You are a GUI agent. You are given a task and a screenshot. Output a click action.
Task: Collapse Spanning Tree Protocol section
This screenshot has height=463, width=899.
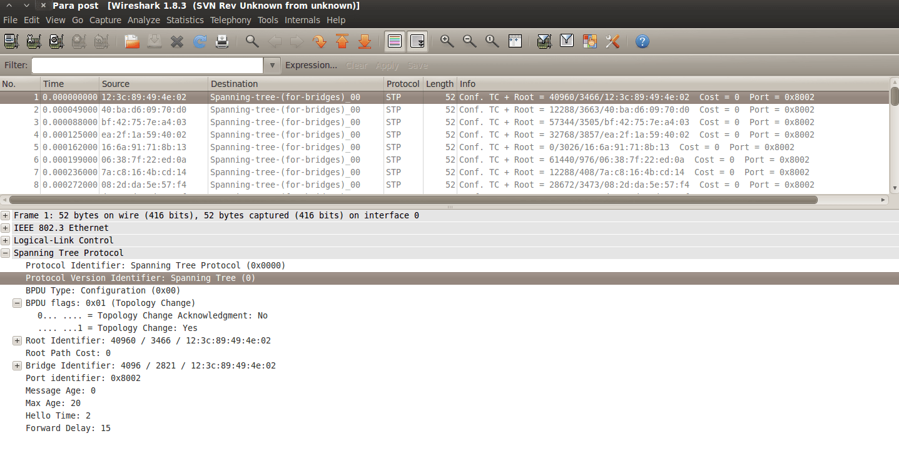(6, 253)
